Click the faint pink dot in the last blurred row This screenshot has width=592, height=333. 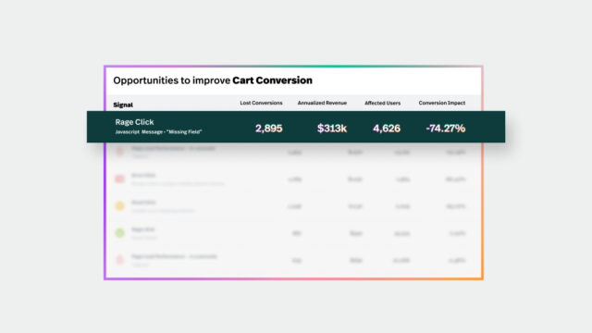pos(119,260)
